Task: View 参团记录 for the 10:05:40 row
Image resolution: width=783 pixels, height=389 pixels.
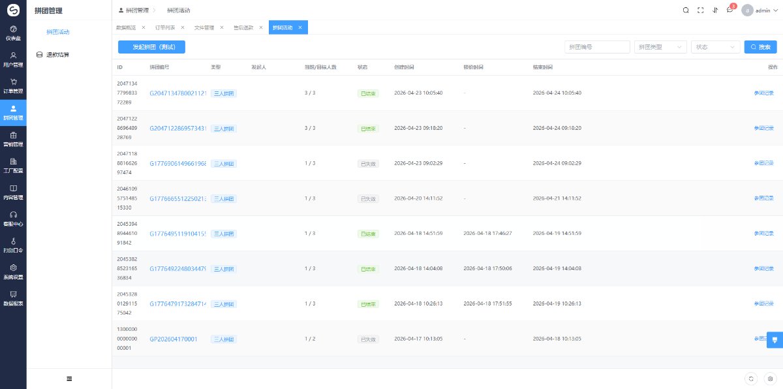Action: [x=763, y=93]
